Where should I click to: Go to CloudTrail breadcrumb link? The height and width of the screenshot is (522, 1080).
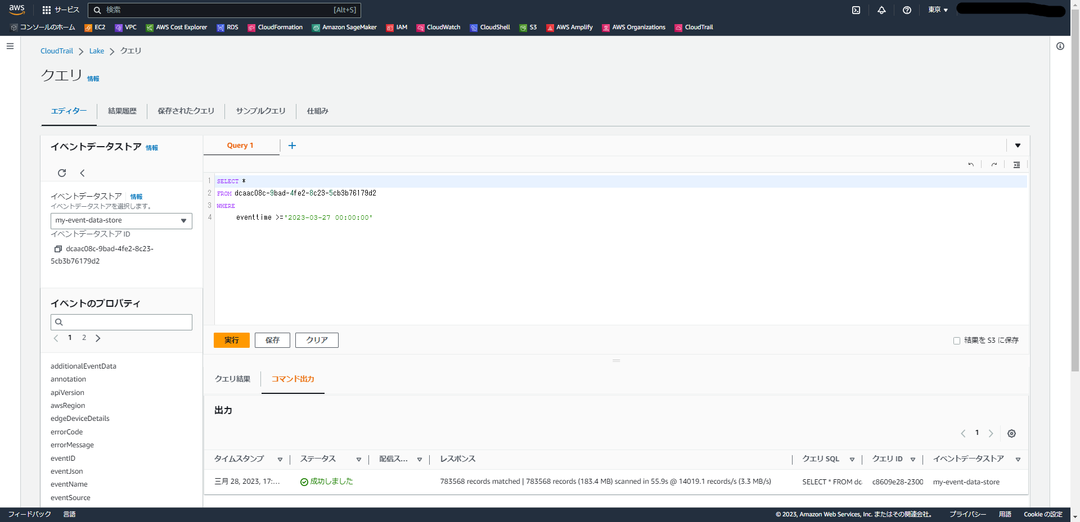[x=57, y=51]
